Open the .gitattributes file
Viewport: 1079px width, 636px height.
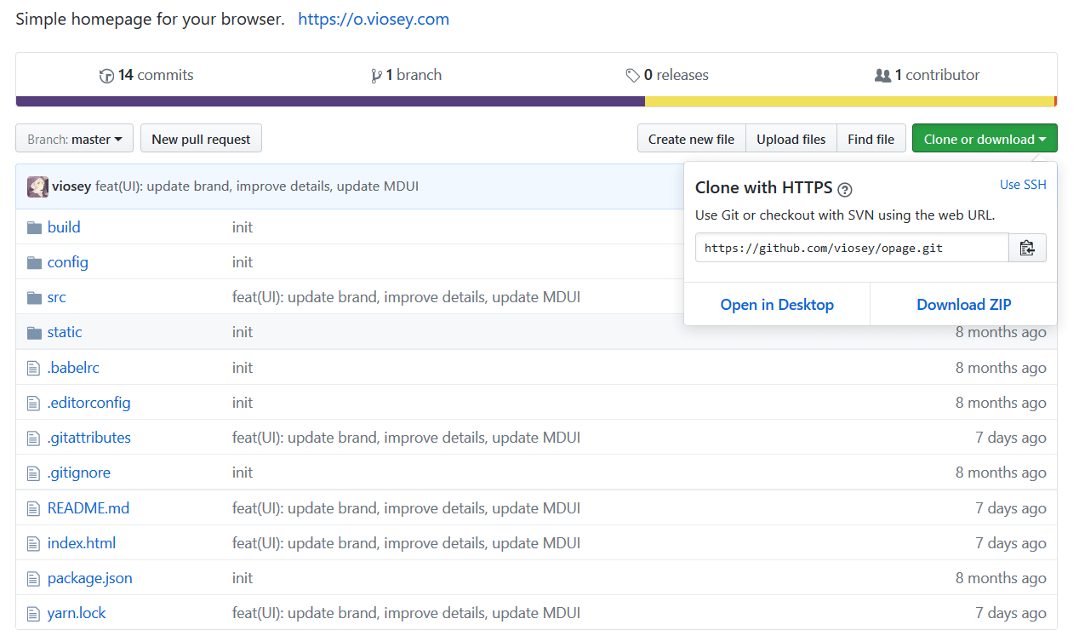click(89, 438)
